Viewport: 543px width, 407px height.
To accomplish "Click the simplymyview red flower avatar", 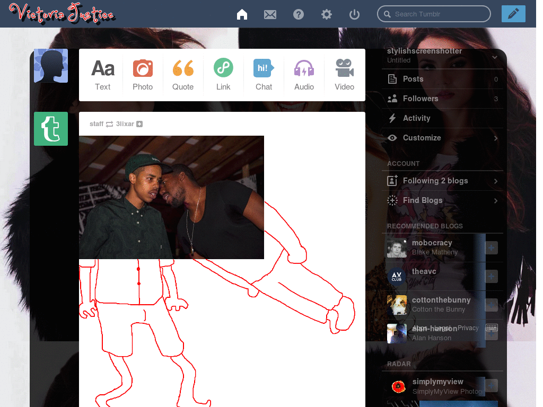I will [398, 386].
